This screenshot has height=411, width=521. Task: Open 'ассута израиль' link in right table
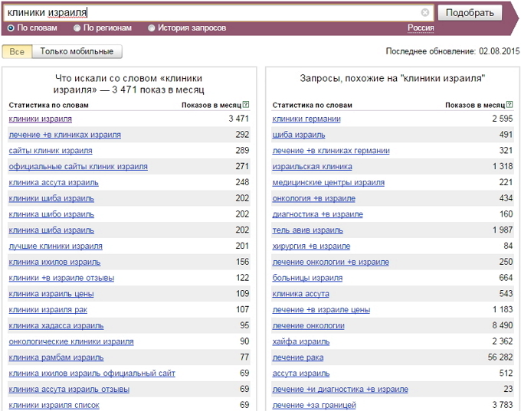pos(301,373)
